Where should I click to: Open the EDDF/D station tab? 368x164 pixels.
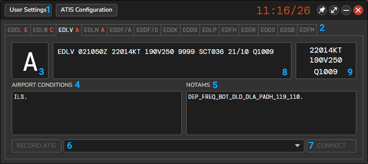coord(147,30)
